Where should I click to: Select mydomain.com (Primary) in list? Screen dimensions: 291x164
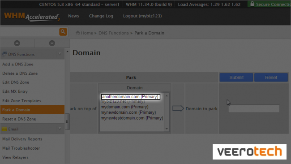pos(124,107)
